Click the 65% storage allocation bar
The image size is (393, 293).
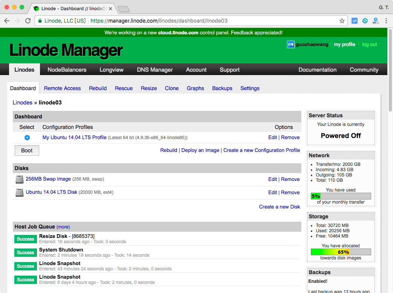(x=341, y=252)
